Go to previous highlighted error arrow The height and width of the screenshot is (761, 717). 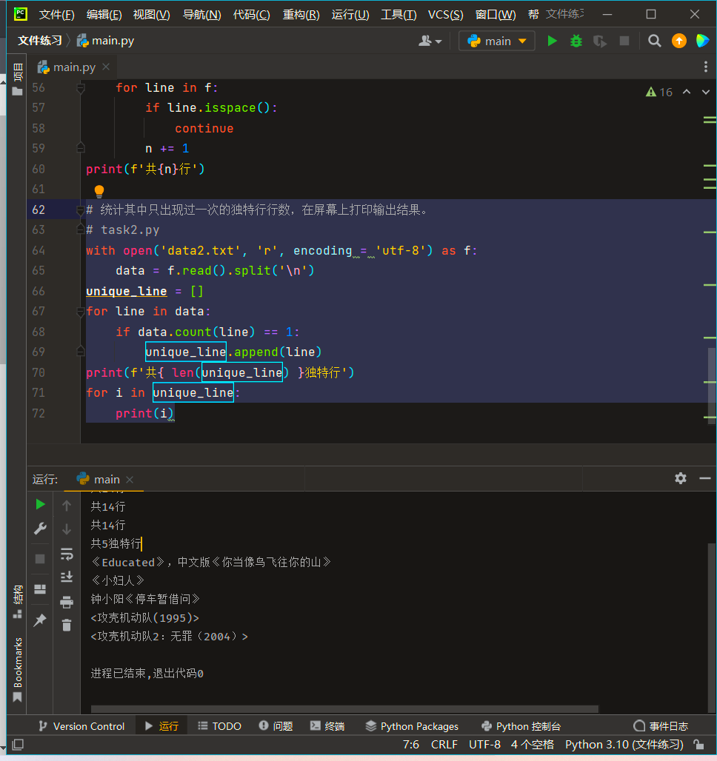[687, 92]
